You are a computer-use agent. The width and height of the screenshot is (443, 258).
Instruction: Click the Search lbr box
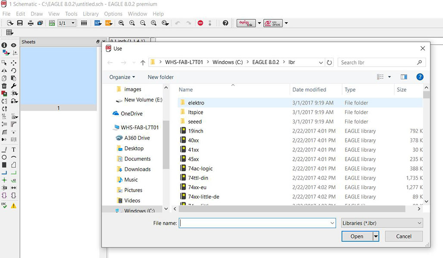381,62
